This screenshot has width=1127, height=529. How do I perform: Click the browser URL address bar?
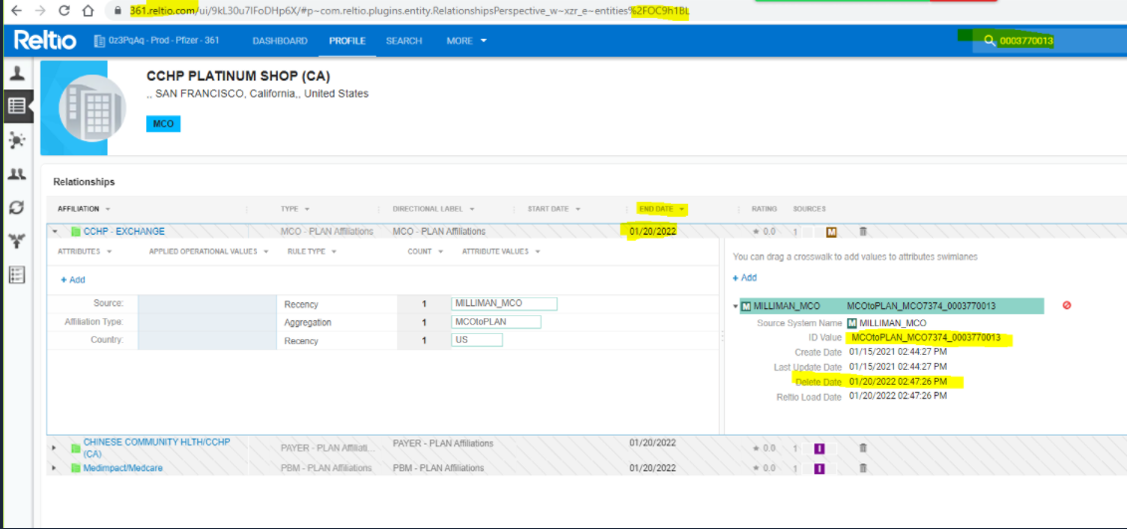pyautogui.click(x=410, y=11)
